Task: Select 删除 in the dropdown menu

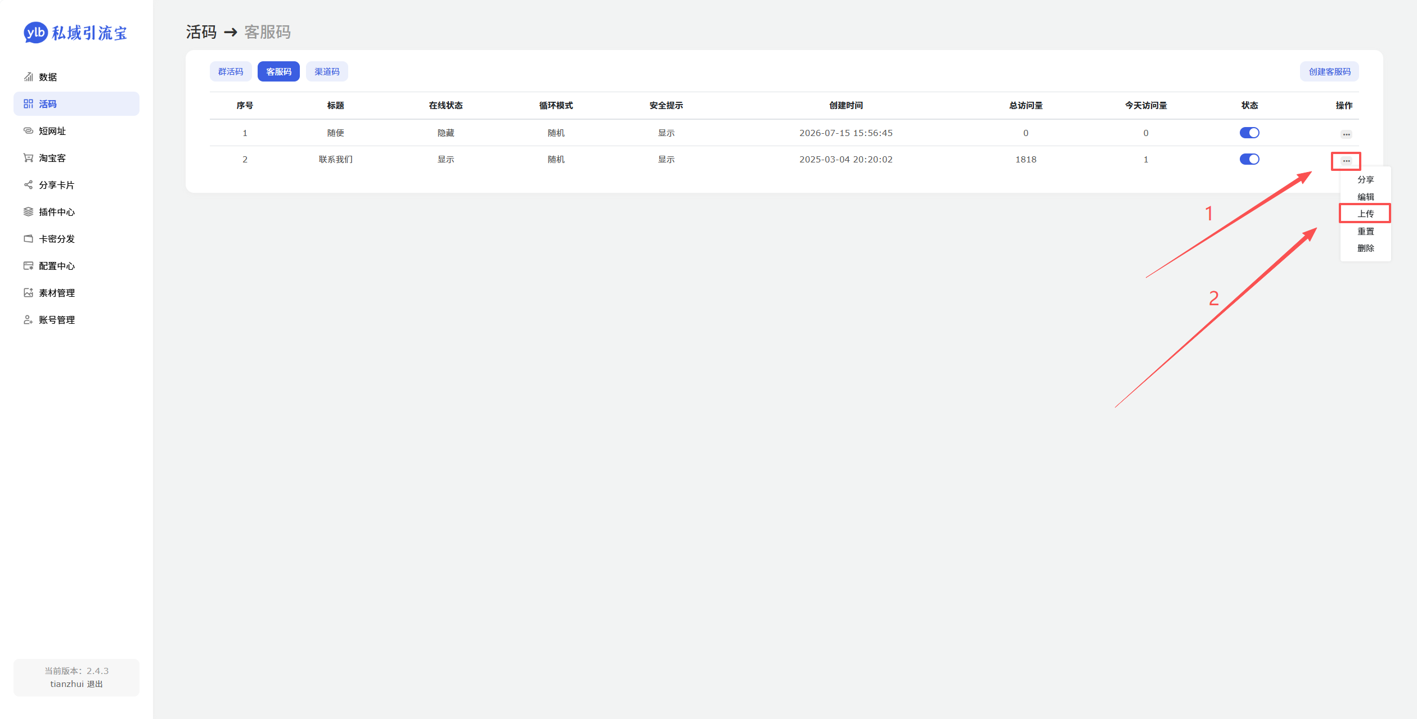Action: pos(1365,248)
